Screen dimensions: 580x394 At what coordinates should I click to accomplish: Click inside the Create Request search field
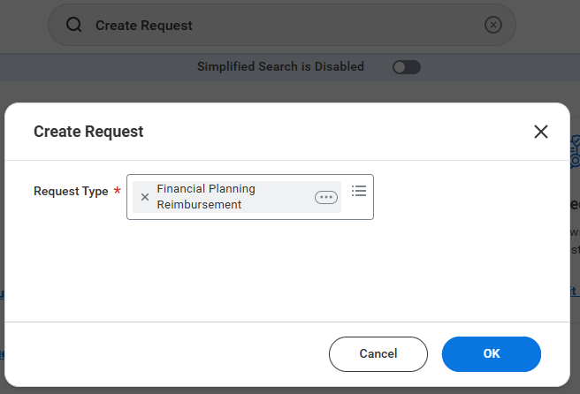[282, 25]
